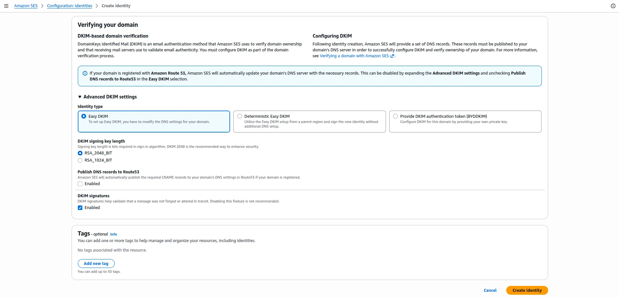
Task: Uncheck DKIM signatures Enabled checkbox
Action: pyautogui.click(x=80, y=208)
